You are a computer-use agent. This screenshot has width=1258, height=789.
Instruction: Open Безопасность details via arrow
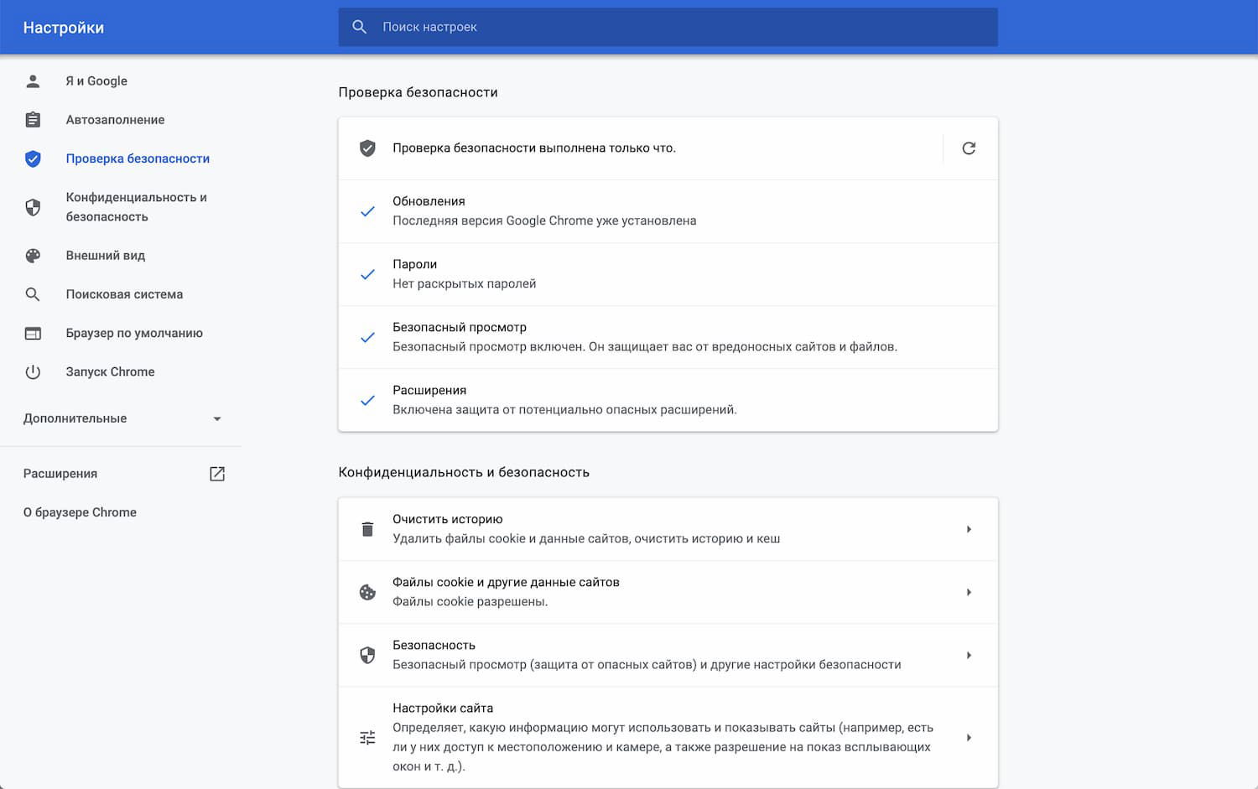[969, 655]
